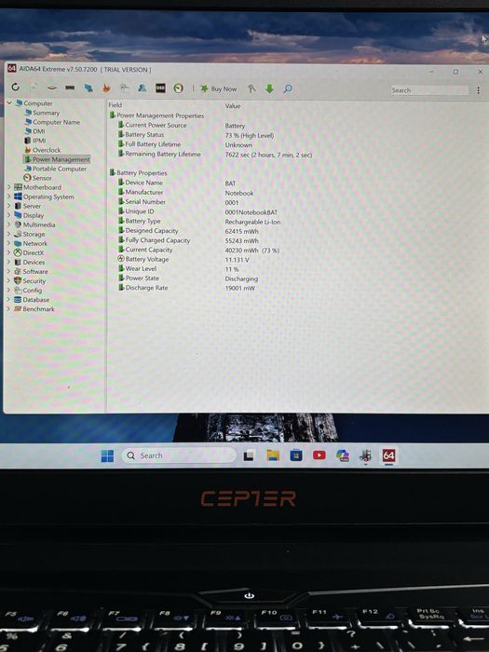Select the Power Management tree item

(57, 159)
